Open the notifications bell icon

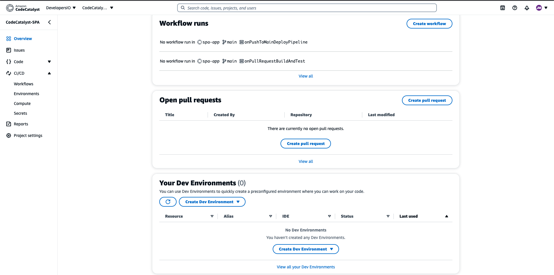pyautogui.click(x=527, y=8)
